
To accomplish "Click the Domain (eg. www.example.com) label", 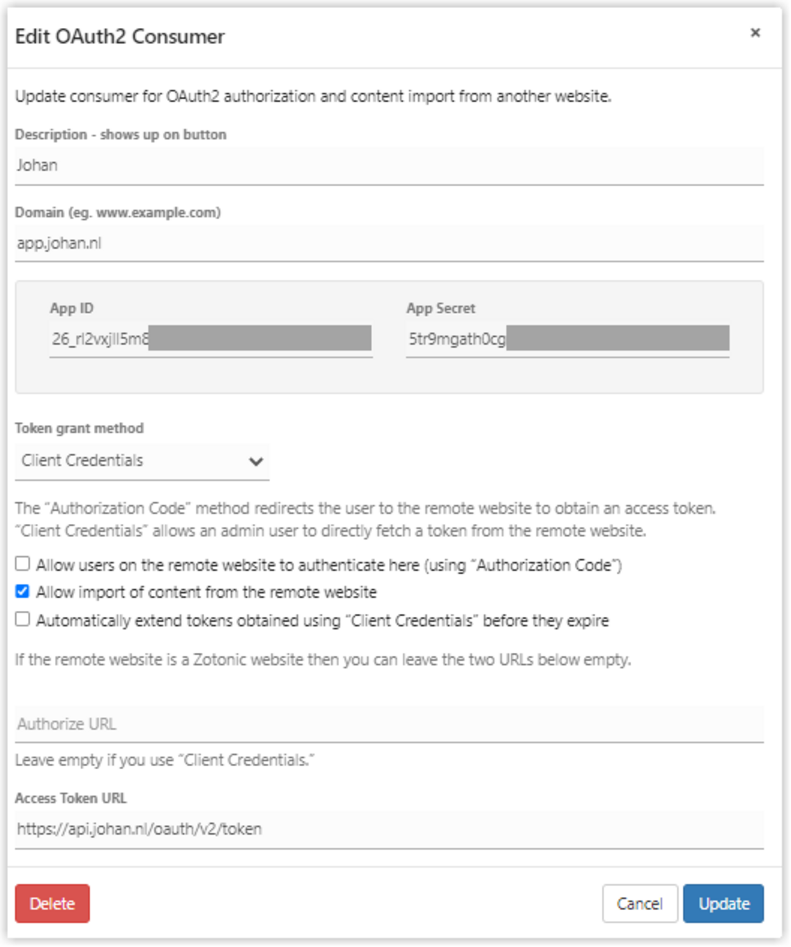I will 118,213.
